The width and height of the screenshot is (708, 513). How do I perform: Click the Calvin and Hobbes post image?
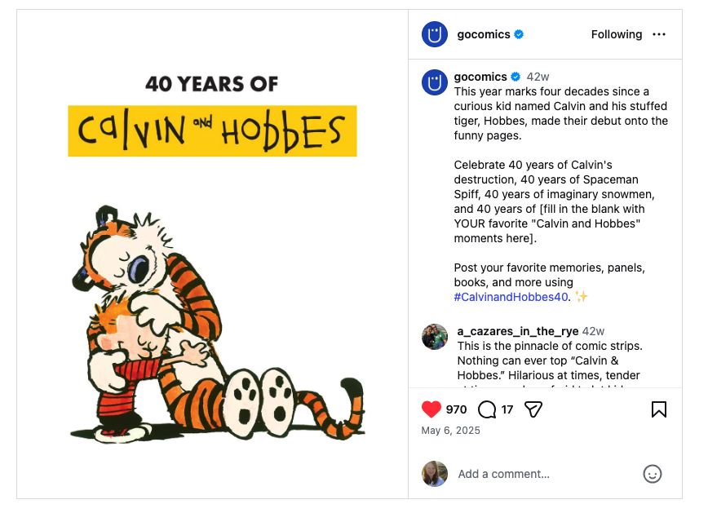[x=210, y=253]
